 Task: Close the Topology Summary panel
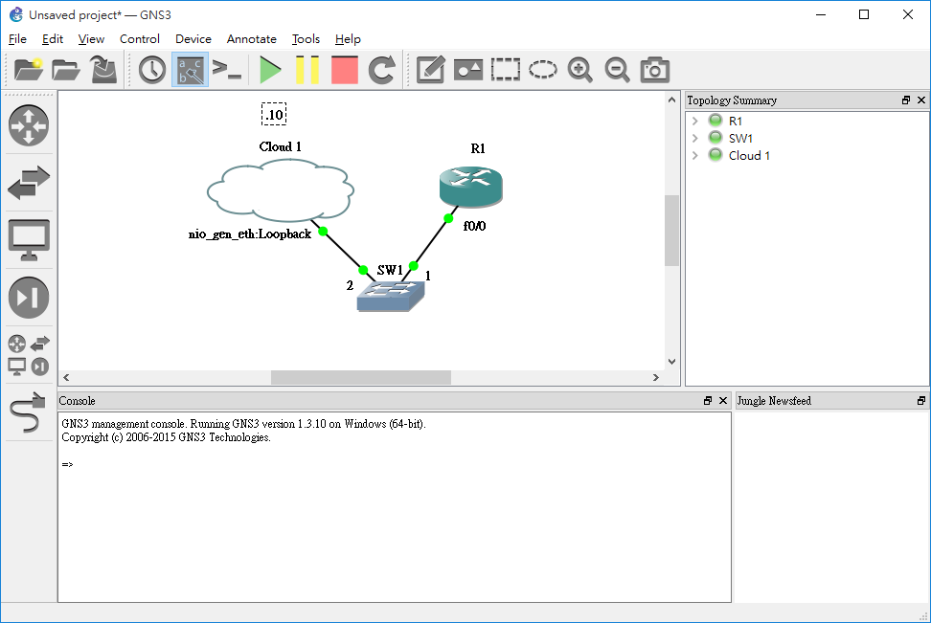pos(921,100)
